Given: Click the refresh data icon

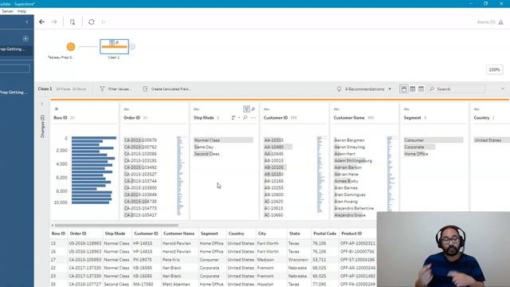Looking at the screenshot, I should click(x=92, y=22).
